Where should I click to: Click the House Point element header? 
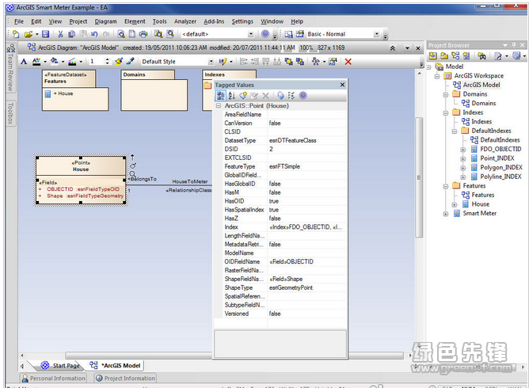click(81, 166)
